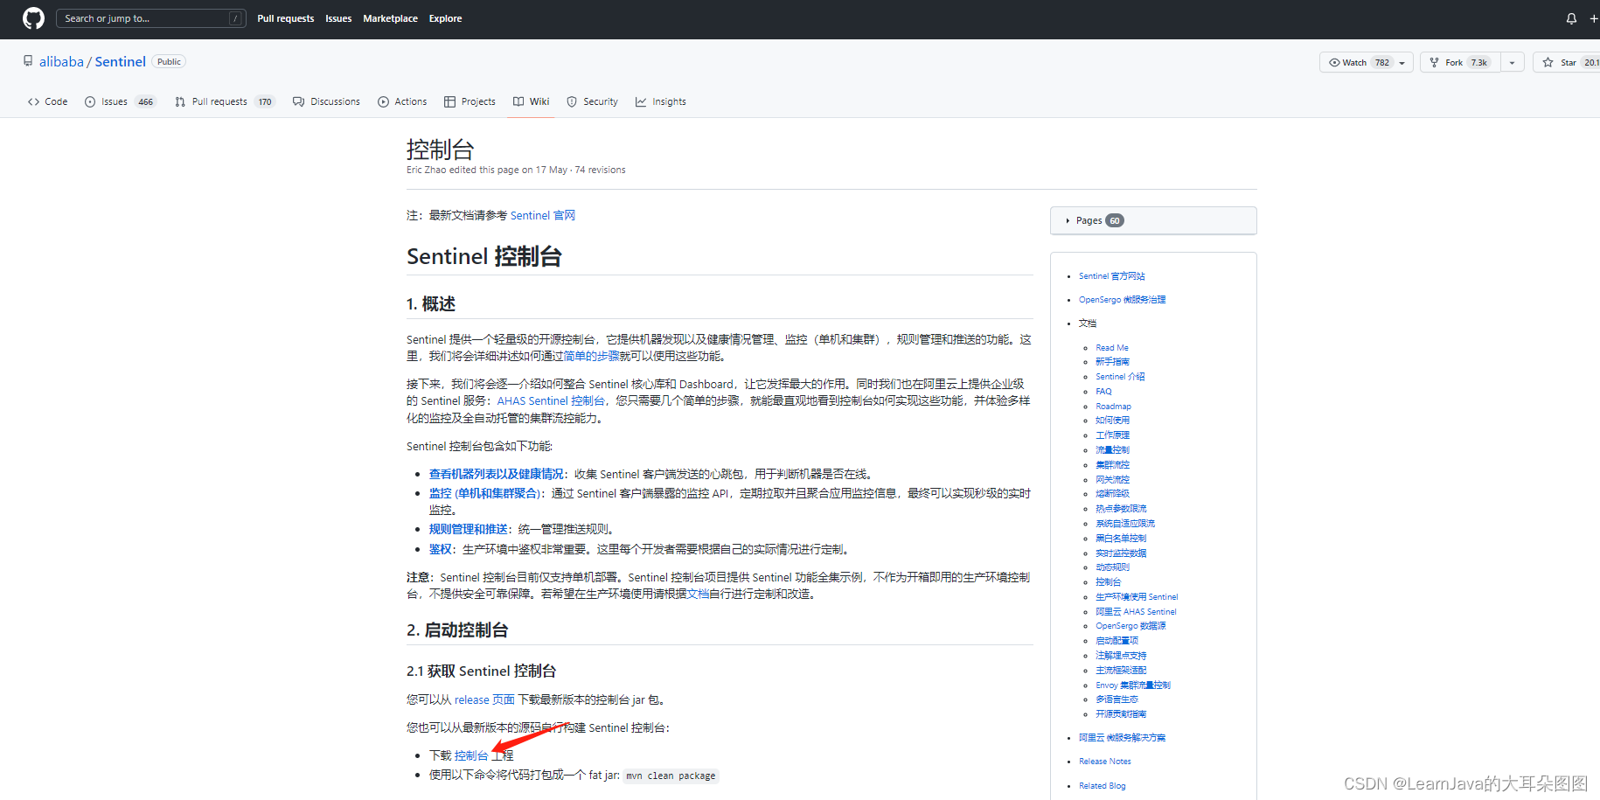Open Issues in the top navigation bar

[338, 18]
